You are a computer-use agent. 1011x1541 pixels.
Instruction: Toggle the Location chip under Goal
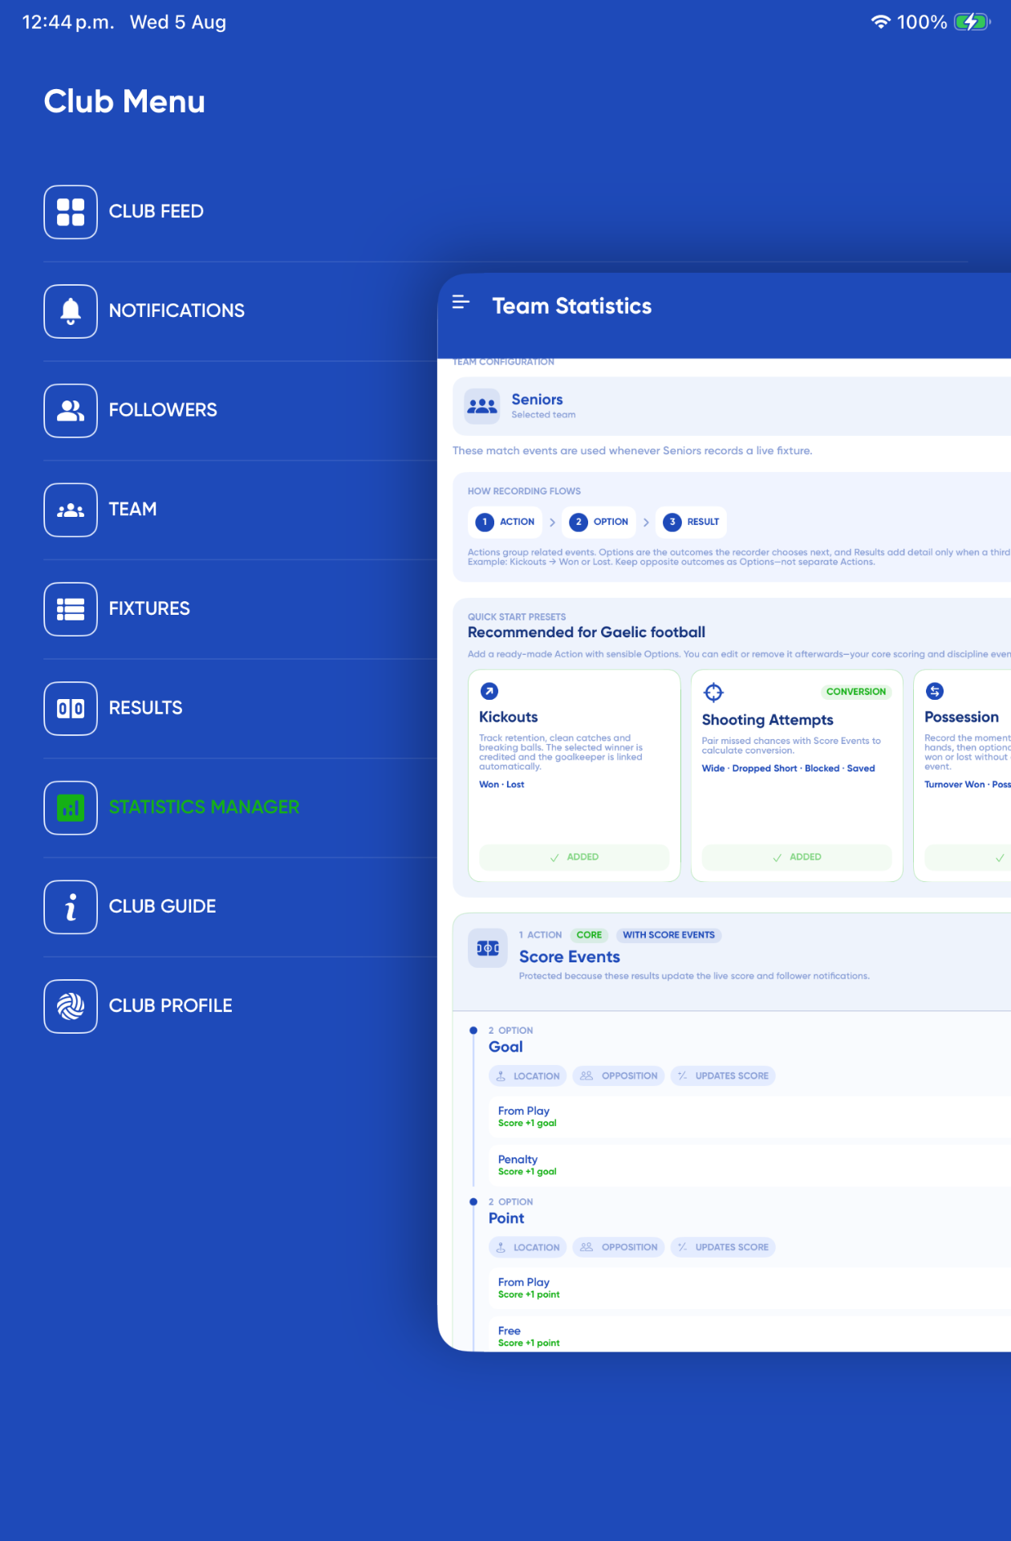pos(528,1076)
